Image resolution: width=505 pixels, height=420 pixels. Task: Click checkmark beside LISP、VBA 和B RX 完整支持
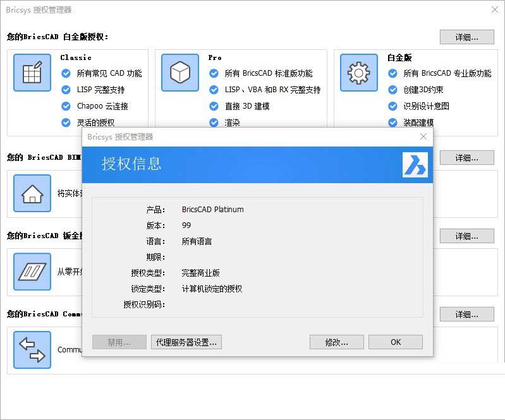tap(214, 90)
